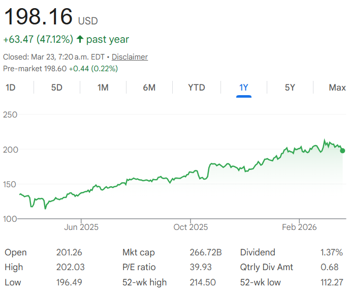347x291 pixels.
Task: Click the Pre-market 198.60 text
Action: [35, 69]
